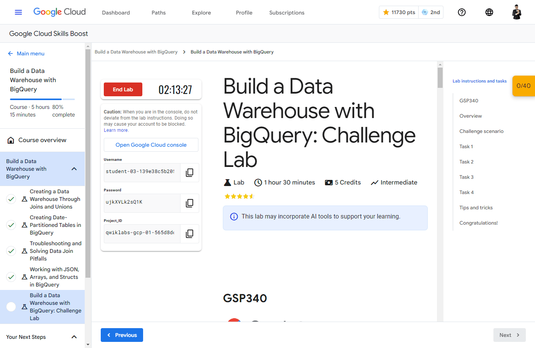Click the clock icon next to 1 hour 30 minutes

point(258,183)
